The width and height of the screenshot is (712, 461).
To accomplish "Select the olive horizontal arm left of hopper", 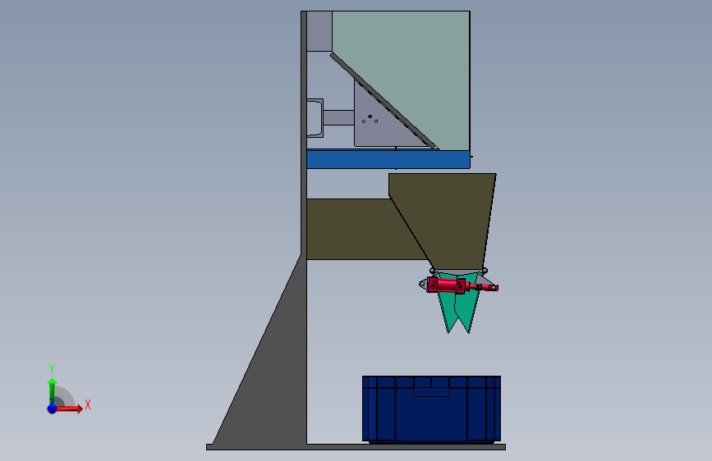I will click(x=359, y=229).
